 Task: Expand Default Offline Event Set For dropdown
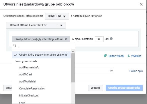pos(36,25)
